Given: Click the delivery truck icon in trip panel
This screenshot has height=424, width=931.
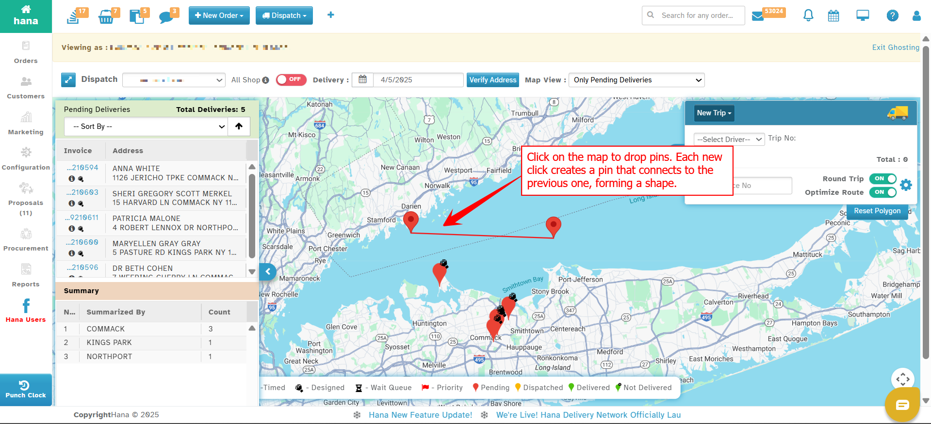Looking at the screenshot, I should point(898,113).
